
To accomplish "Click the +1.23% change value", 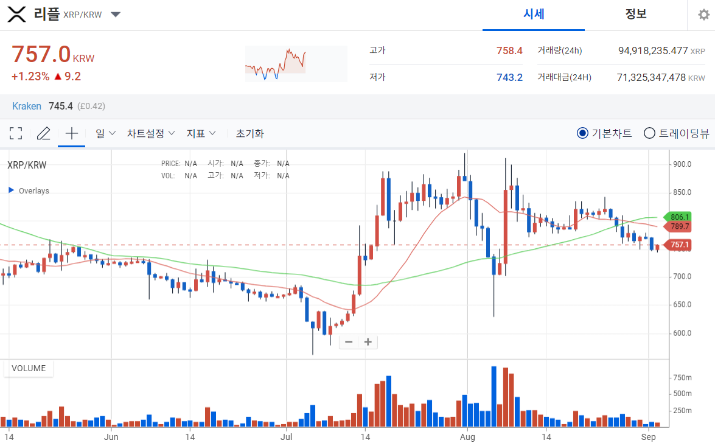I will tap(30, 76).
